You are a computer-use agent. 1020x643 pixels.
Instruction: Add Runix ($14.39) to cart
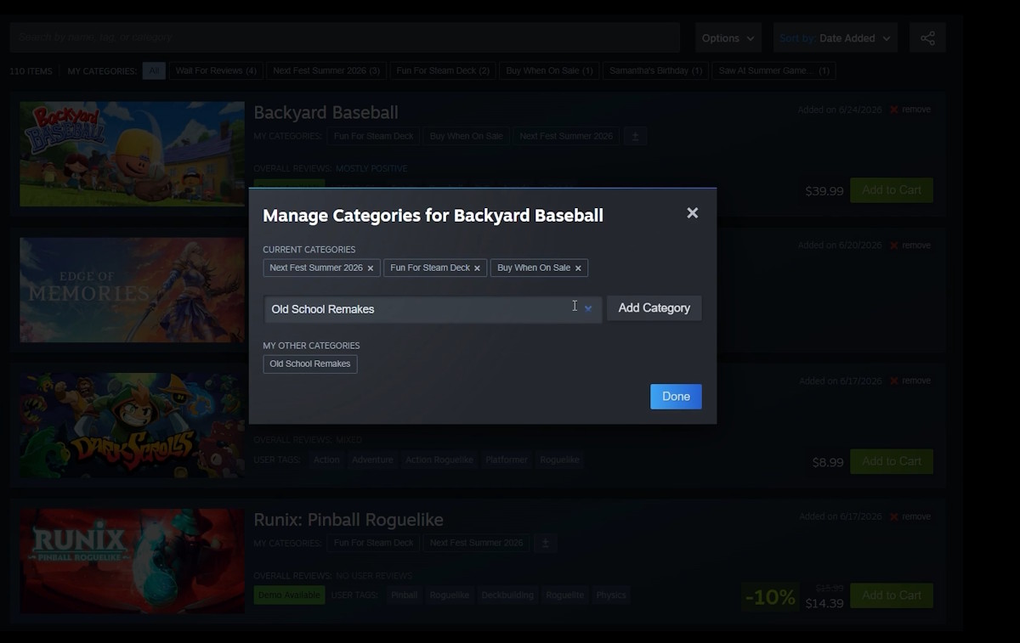pos(892,595)
